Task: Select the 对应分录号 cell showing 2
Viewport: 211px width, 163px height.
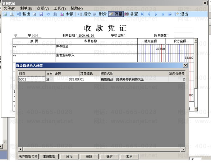Action: (x=177, y=79)
